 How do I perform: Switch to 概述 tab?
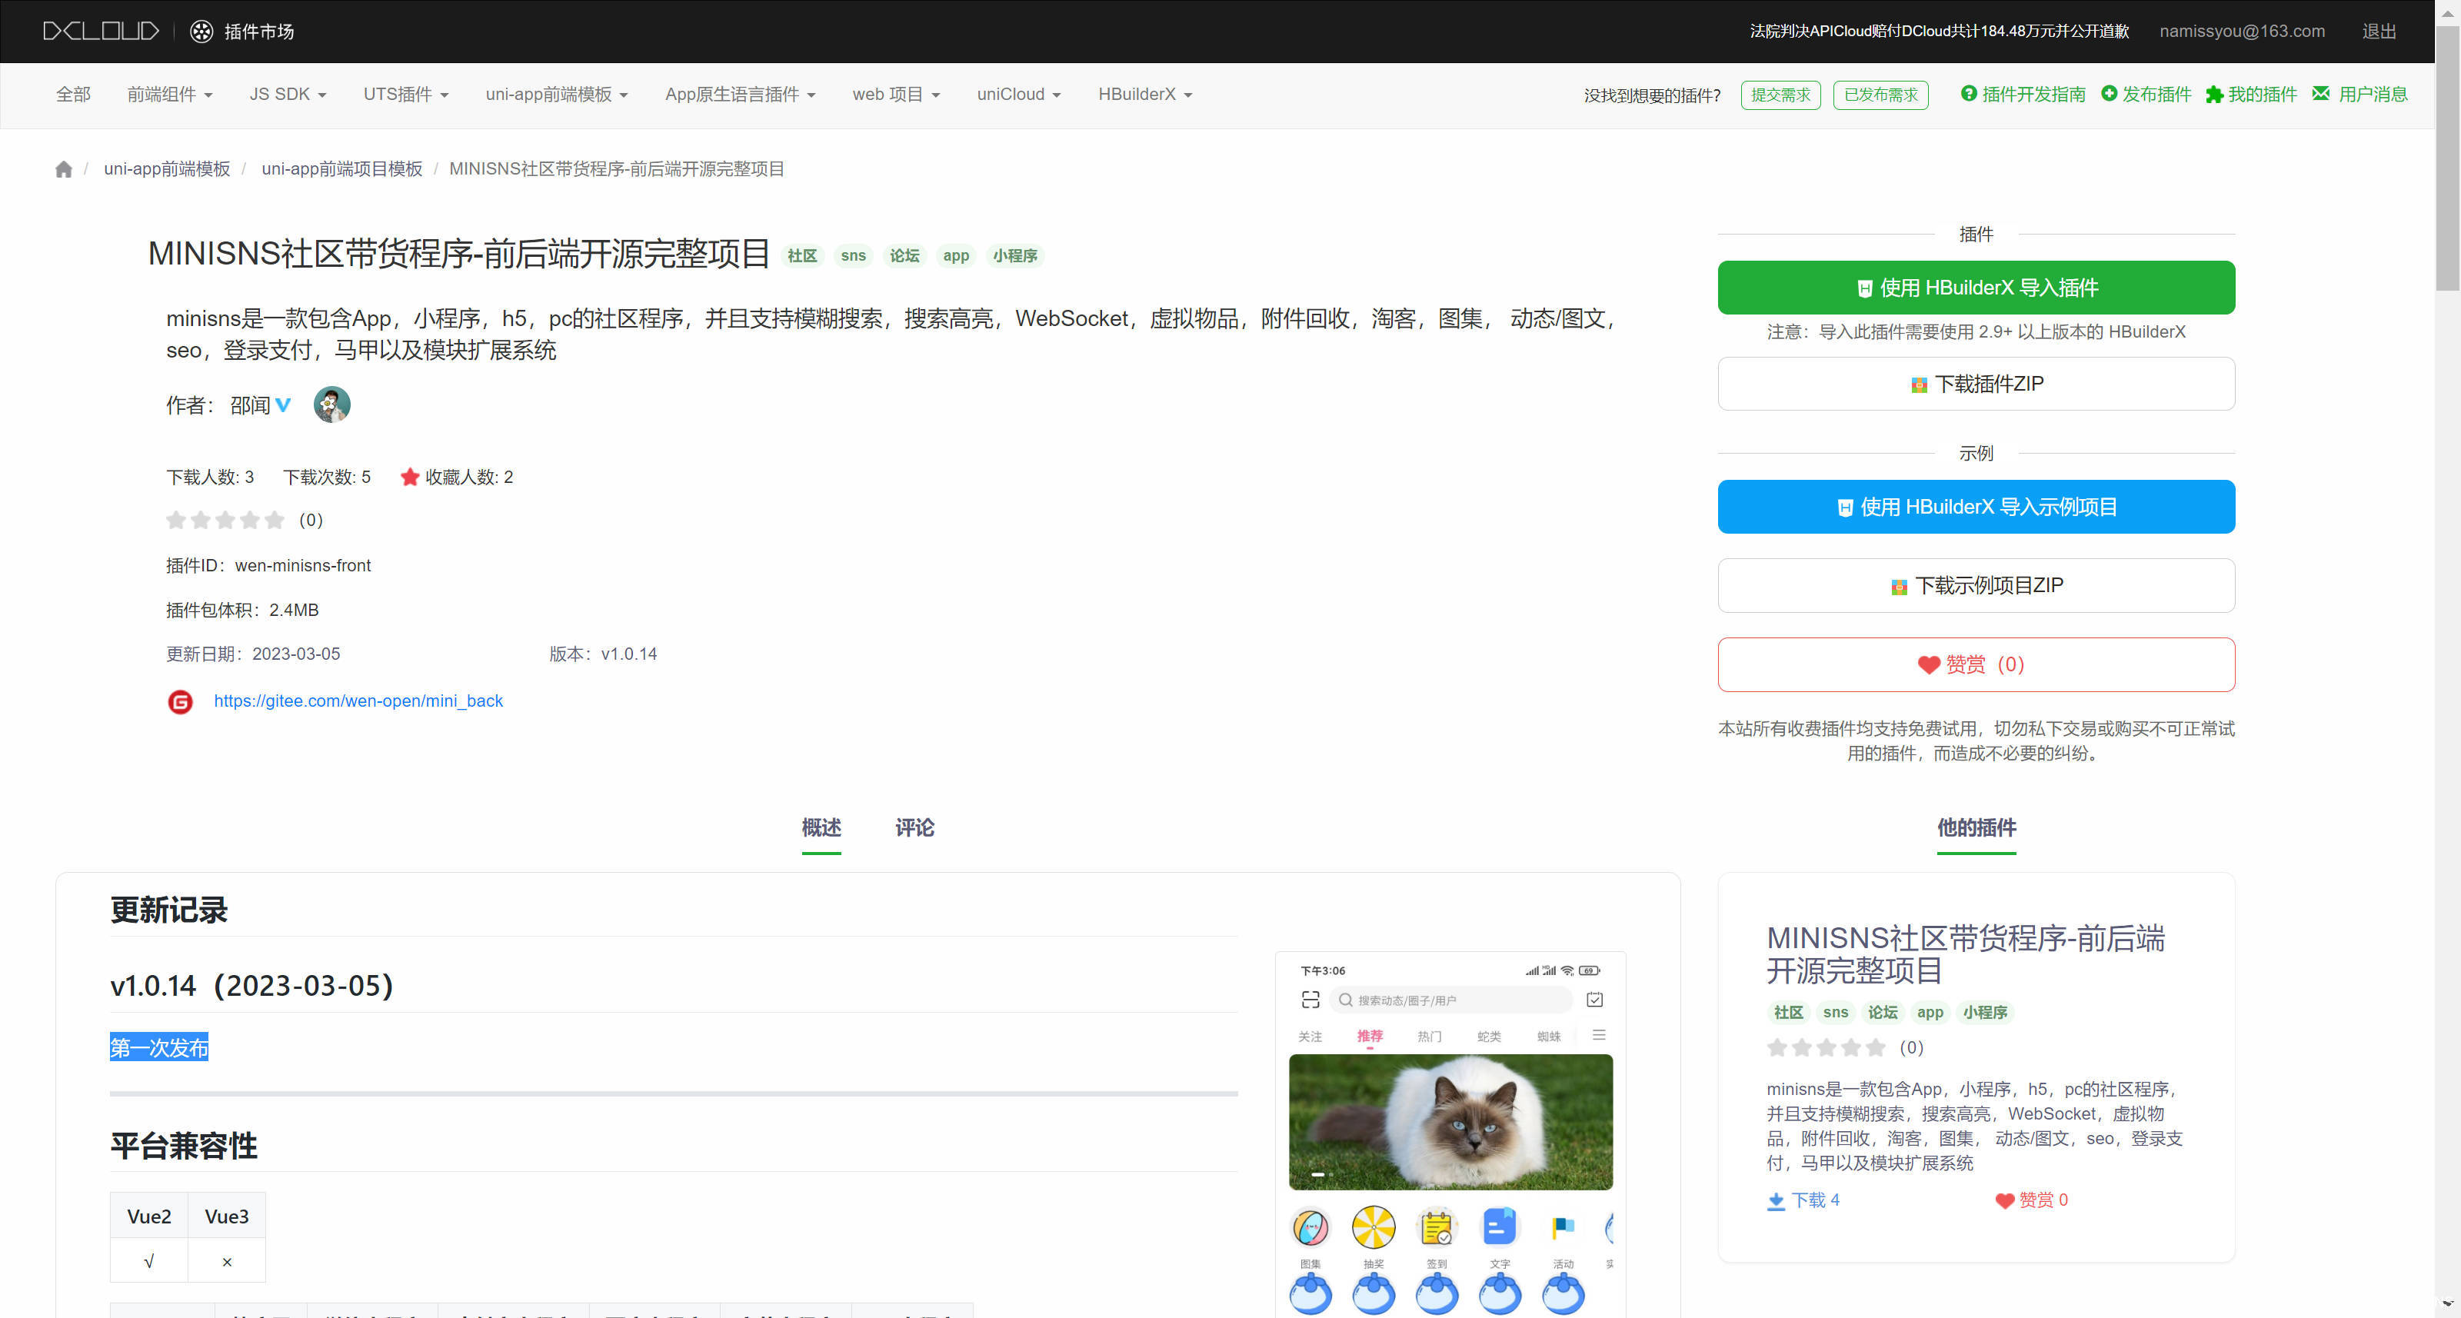pyautogui.click(x=821, y=828)
